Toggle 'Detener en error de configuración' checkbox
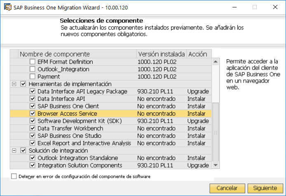This screenshot has height=196, width=286. pos(14,176)
